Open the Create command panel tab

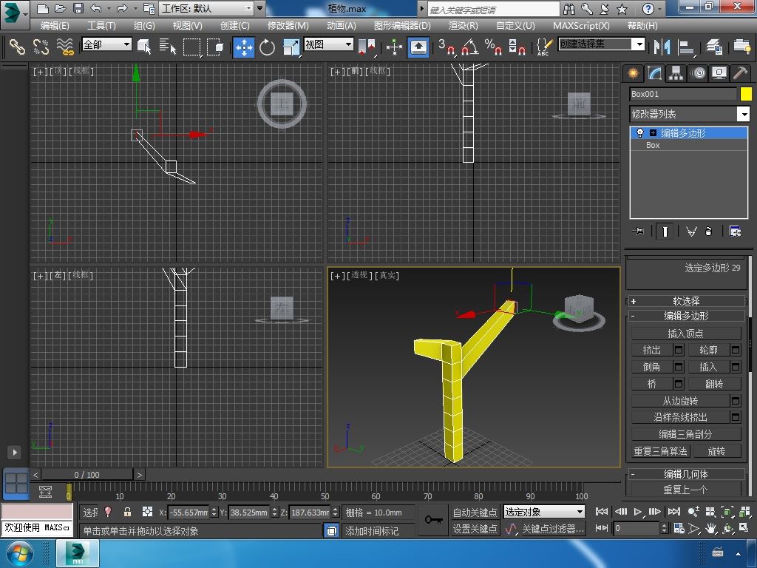[x=633, y=73]
